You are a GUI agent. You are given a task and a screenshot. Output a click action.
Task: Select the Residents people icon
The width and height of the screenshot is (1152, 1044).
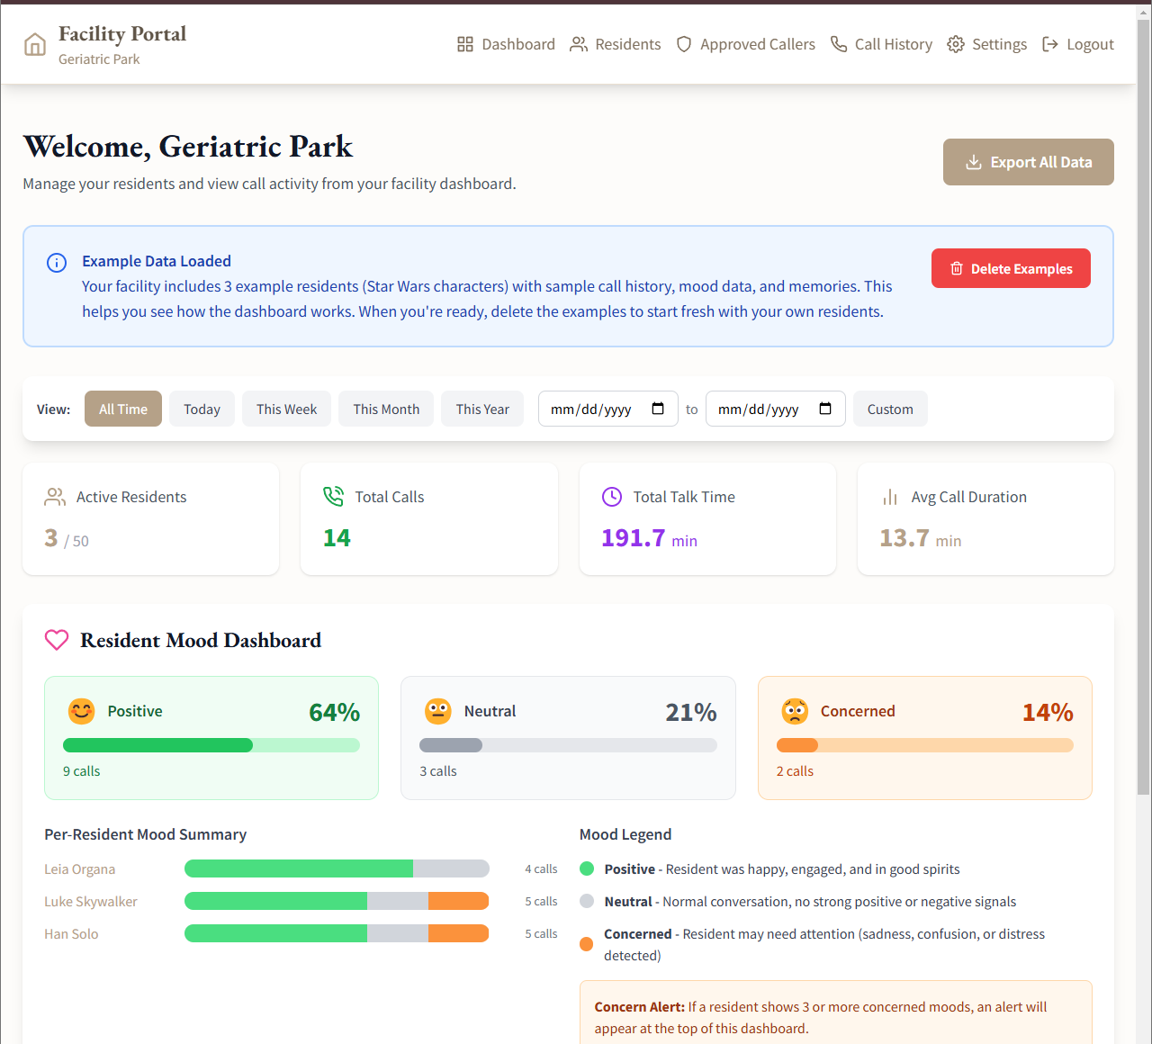579,43
